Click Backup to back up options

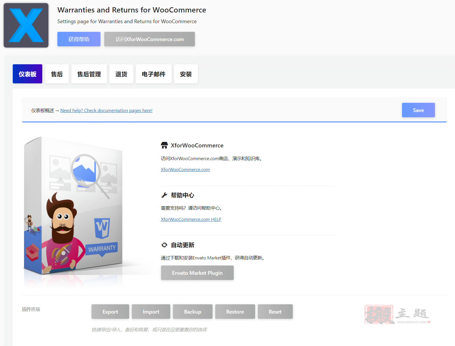[x=193, y=312]
